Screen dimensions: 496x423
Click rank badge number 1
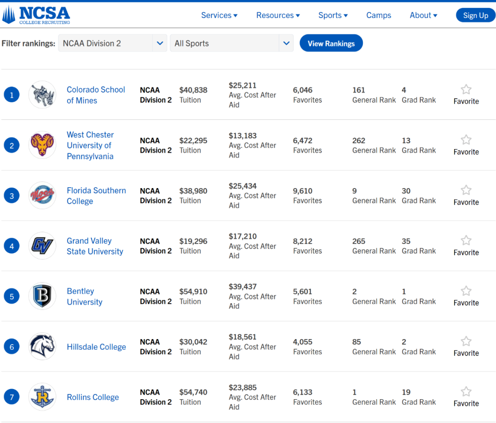click(x=11, y=95)
